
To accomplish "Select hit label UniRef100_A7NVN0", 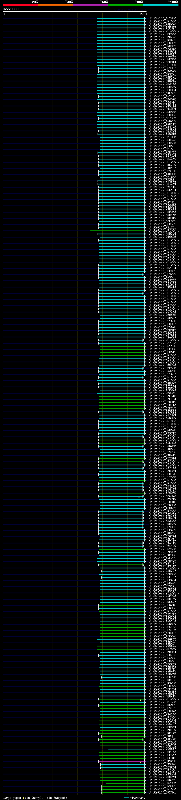I will [162, 24].
